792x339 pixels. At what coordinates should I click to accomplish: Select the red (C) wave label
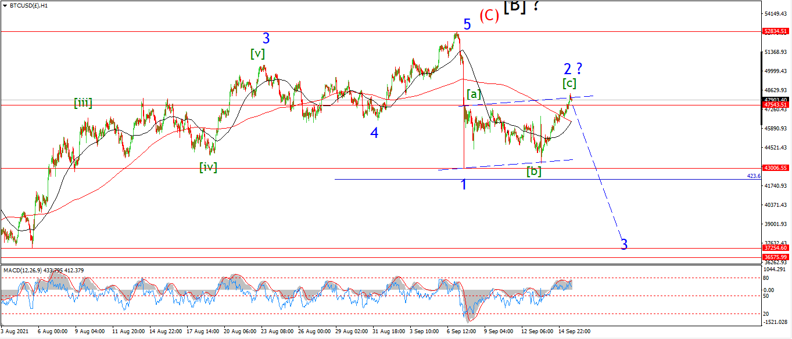coord(489,16)
